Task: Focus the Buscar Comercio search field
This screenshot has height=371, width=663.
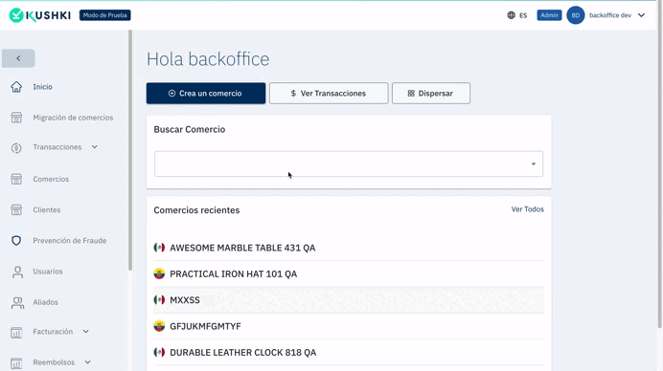Action: click(349, 164)
